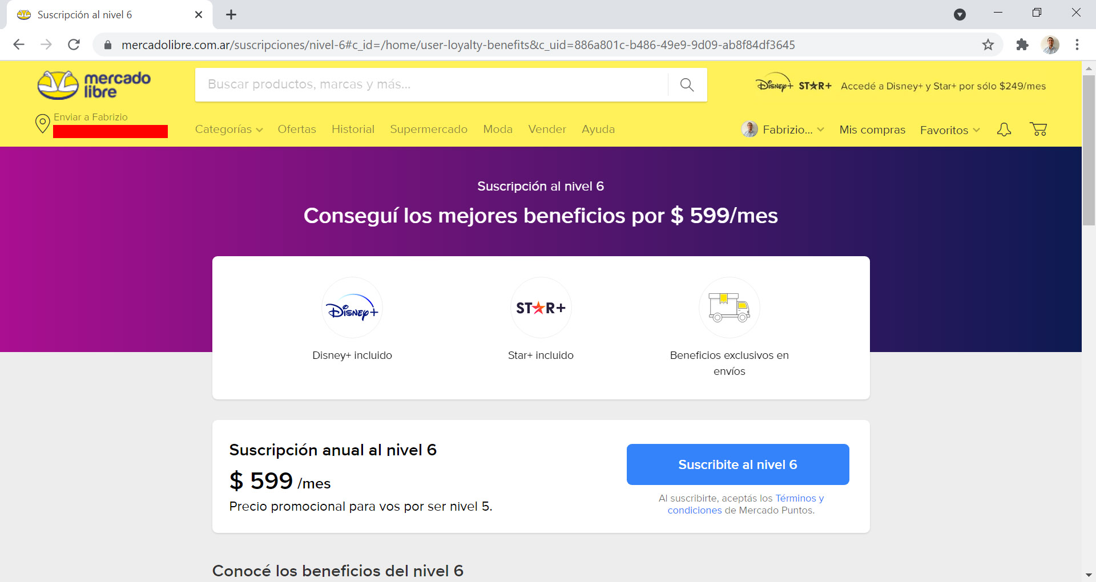
Task: Click Precio promocional para vos text
Action: pyautogui.click(x=361, y=507)
